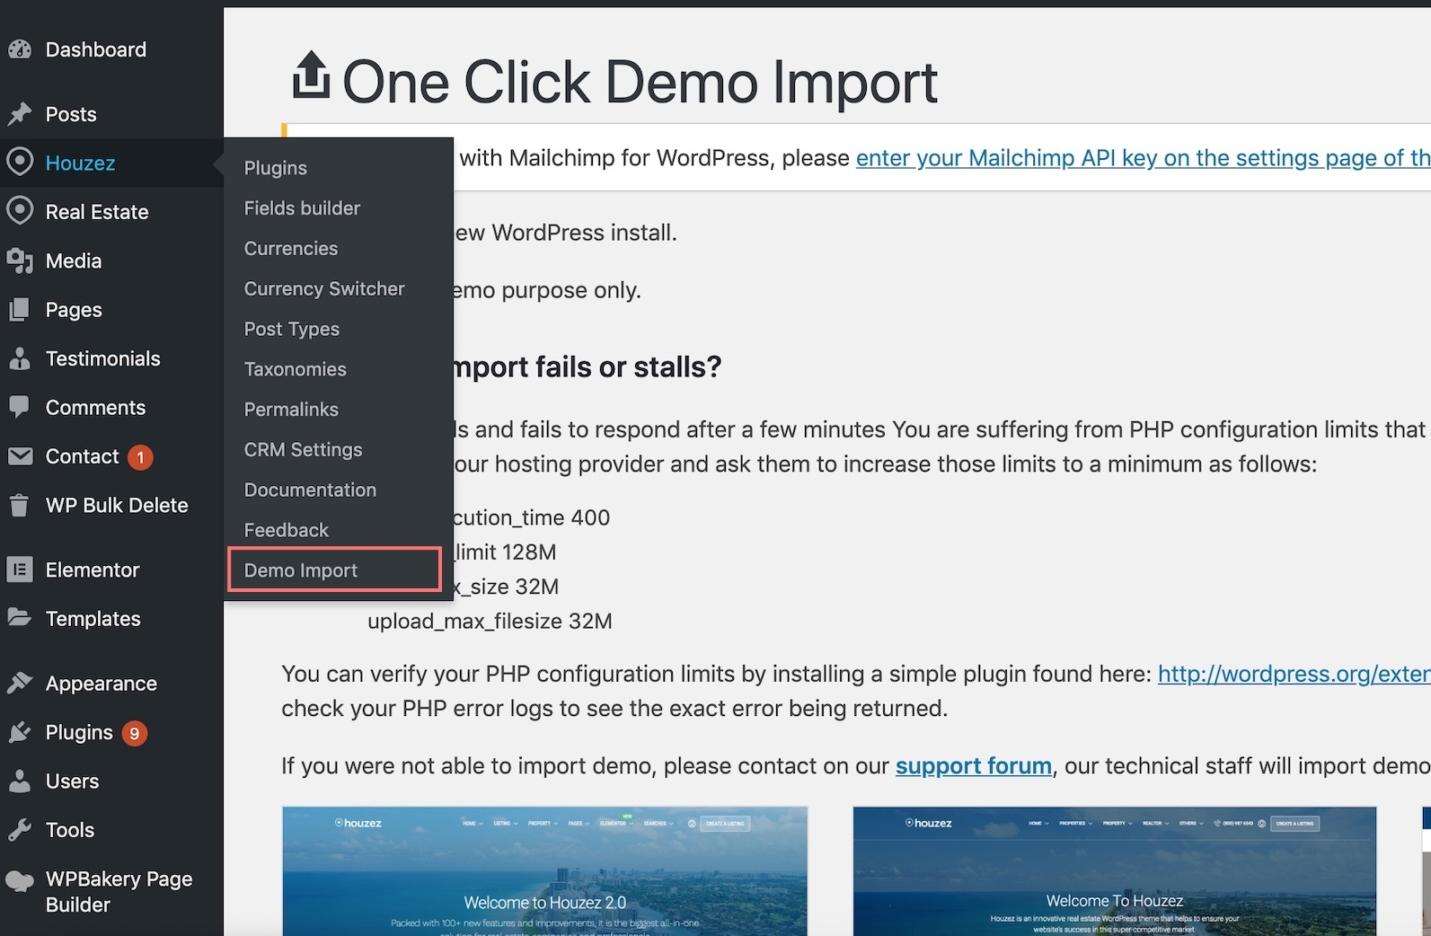Click the Contact notification badge showing 1
Image resolution: width=1431 pixels, height=936 pixels.
click(x=140, y=457)
